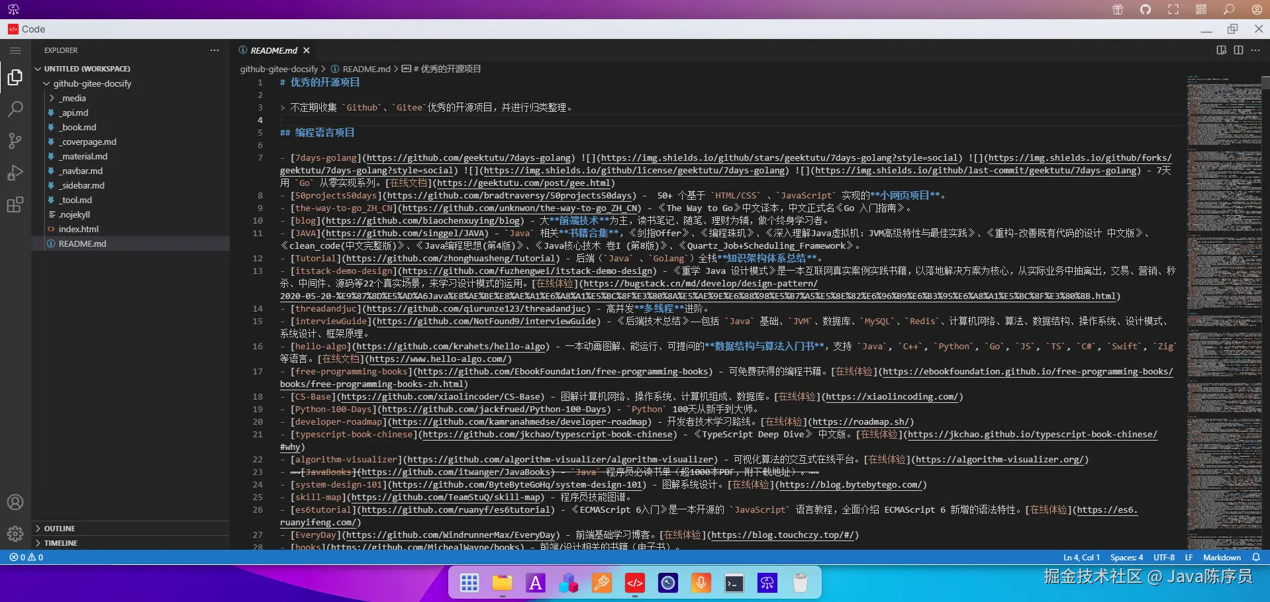Show the QR code from top bar
Image resolution: width=1270 pixels, height=602 pixels.
(x=1201, y=9)
